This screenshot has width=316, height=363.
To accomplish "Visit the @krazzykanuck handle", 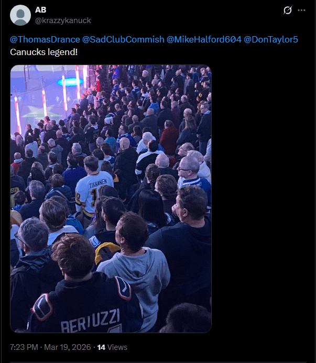I will click(63, 20).
